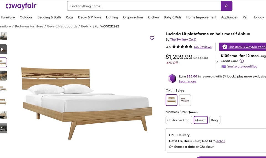
Task: Open the Lighting menu
Action: coord(112,17)
